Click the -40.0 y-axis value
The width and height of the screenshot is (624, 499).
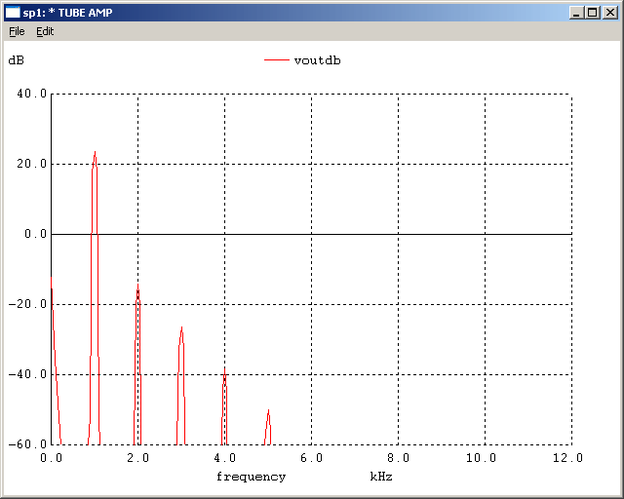click(27, 374)
